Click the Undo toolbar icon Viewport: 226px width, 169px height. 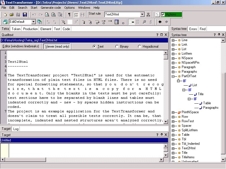click(34, 14)
